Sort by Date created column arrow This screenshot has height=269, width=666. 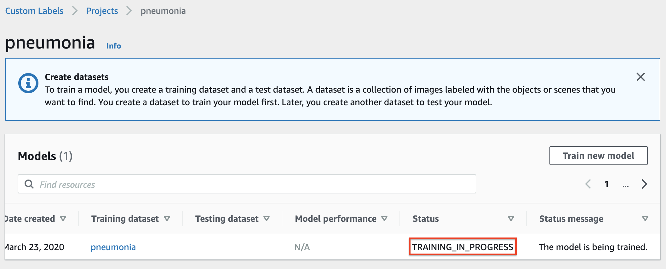63,219
